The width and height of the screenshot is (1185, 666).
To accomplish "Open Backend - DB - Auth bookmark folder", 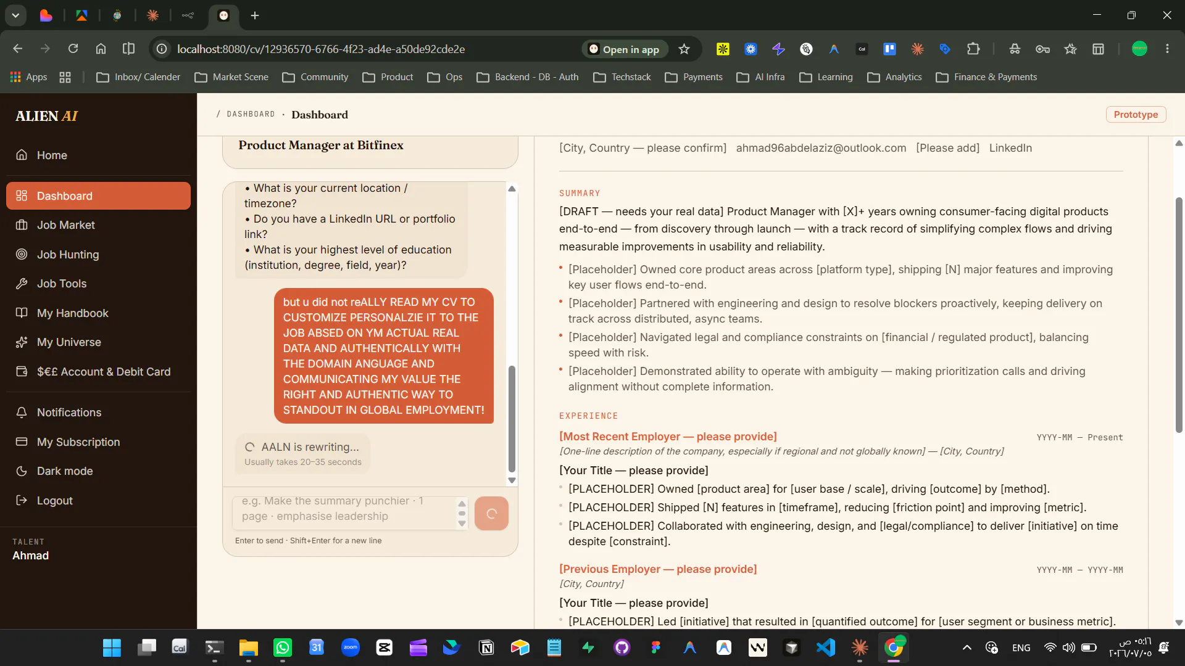I will tap(528, 77).
